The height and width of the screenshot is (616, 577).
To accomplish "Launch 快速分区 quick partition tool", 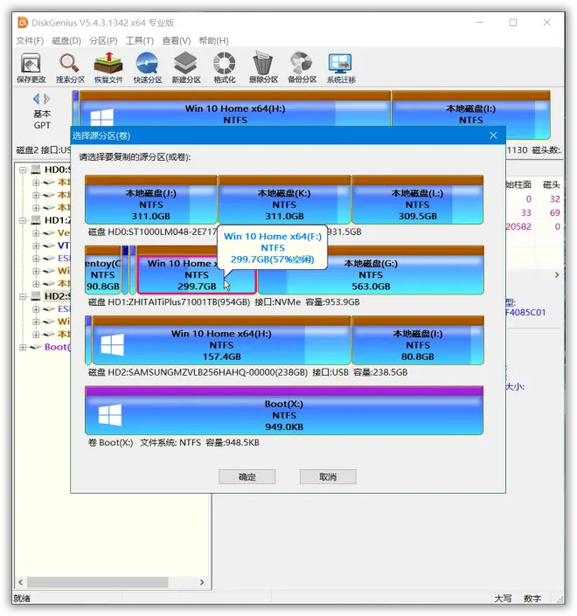I will tap(148, 68).
